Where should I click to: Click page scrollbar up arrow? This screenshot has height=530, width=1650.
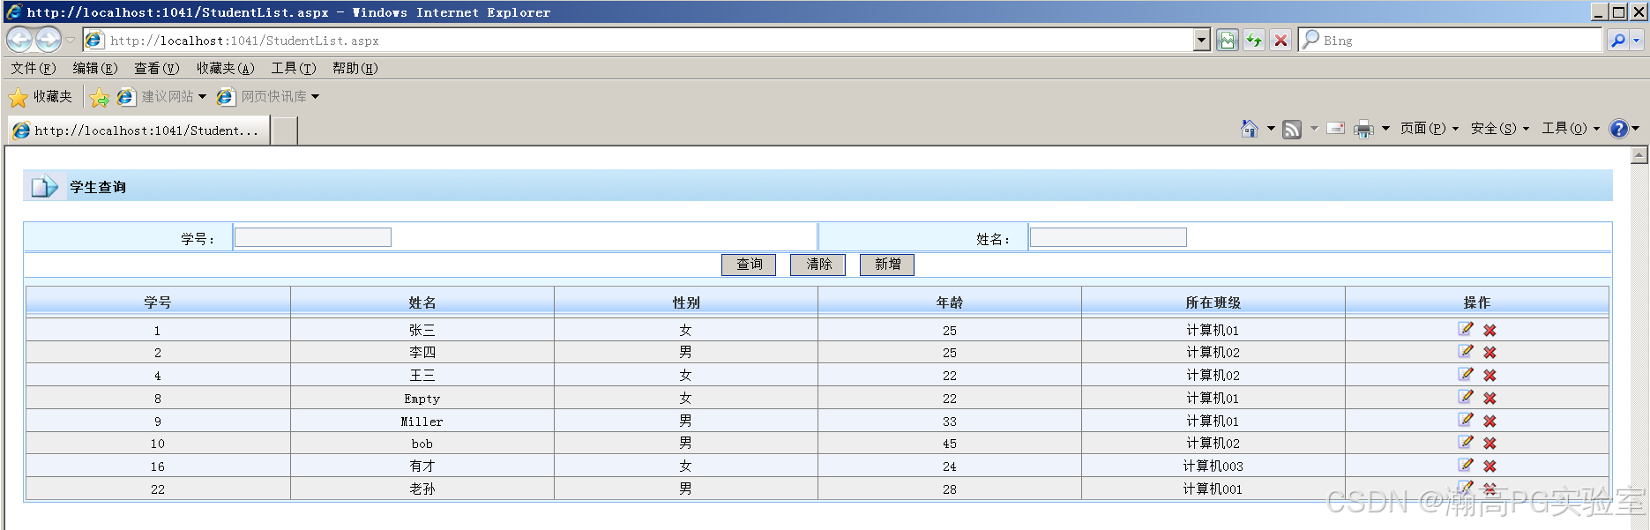[x=1639, y=155]
